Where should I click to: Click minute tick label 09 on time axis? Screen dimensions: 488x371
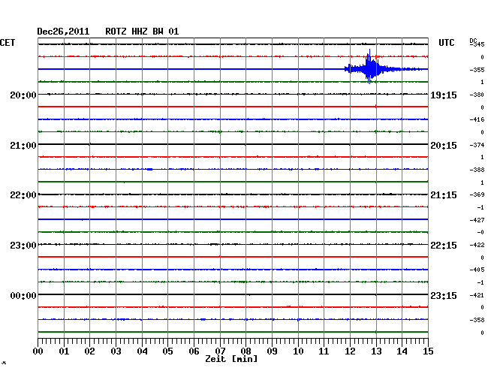[272, 351]
